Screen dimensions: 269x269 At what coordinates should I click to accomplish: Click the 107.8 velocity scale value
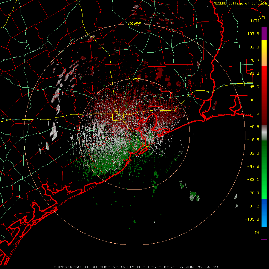[x=253, y=33]
